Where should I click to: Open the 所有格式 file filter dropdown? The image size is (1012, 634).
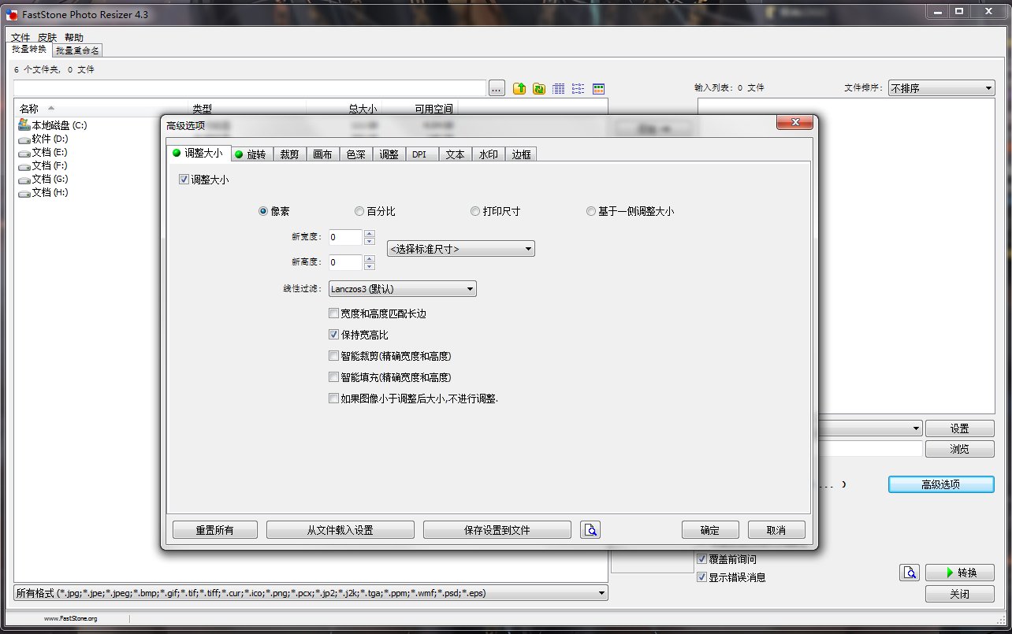(x=311, y=593)
